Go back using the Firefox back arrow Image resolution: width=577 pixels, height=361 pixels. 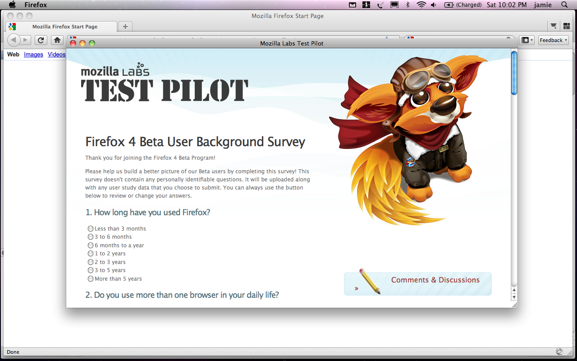point(14,40)
